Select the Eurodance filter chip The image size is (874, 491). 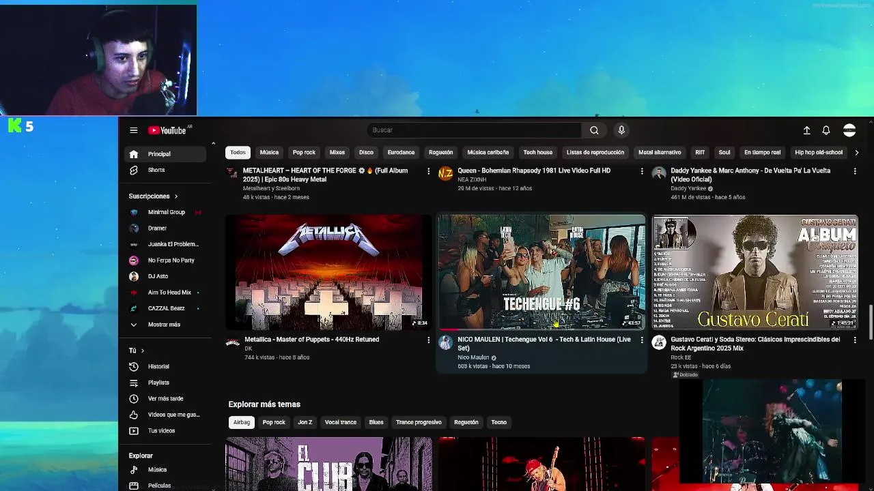click(401, 153)
